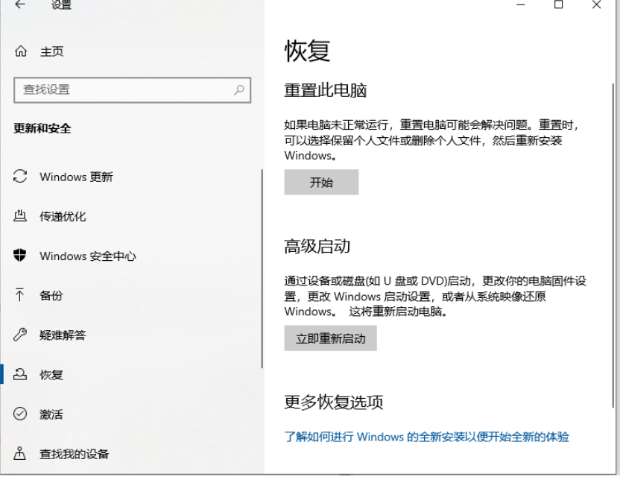This screenshot has width=620, height=477.
Task: Open Windows 安全中心 via the shield icon
Action: [x=21, y=256]
